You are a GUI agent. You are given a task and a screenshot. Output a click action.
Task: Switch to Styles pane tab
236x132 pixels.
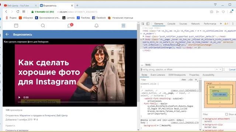point(144,75)
